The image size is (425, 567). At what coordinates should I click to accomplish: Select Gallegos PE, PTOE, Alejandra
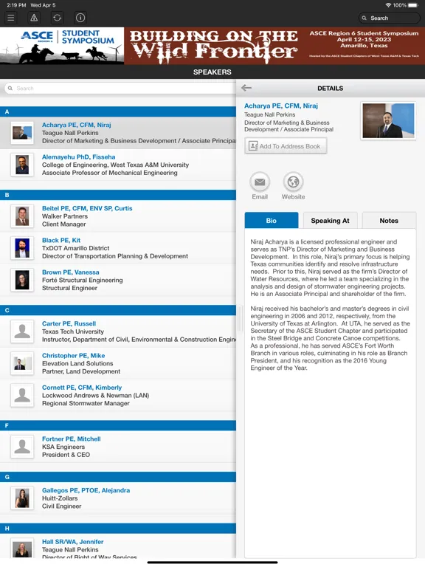click(x=118, y=498)
